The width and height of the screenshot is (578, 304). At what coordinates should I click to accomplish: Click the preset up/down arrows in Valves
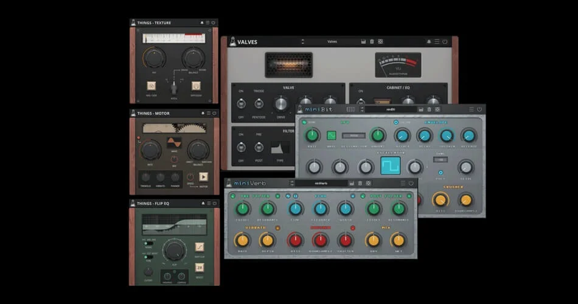(302, 41)
